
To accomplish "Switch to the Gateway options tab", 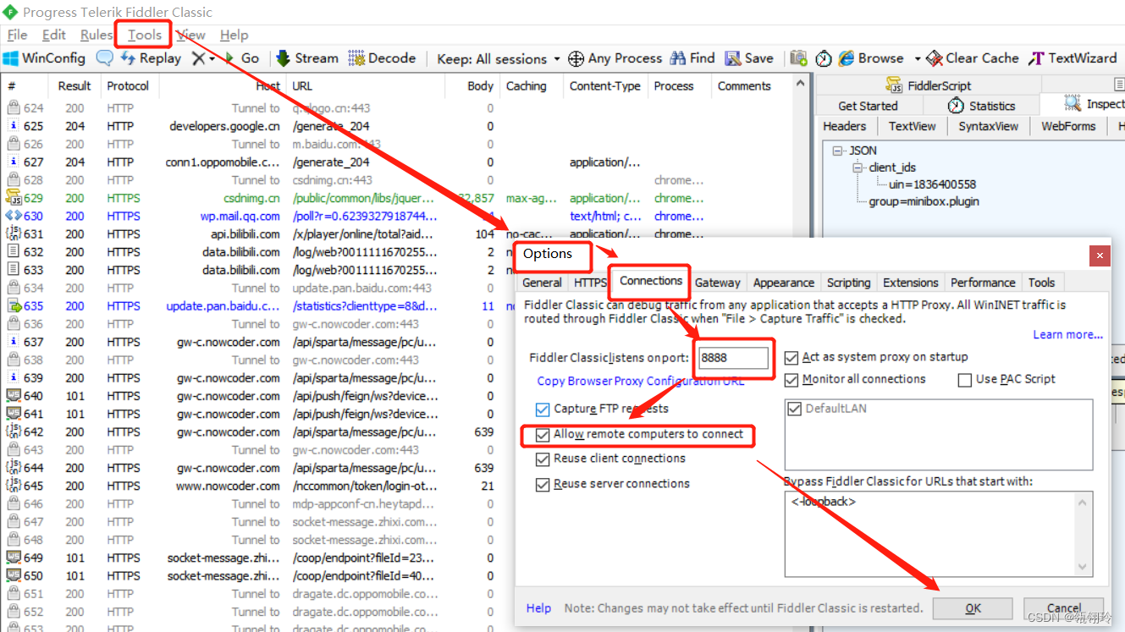I will [718, 283].
